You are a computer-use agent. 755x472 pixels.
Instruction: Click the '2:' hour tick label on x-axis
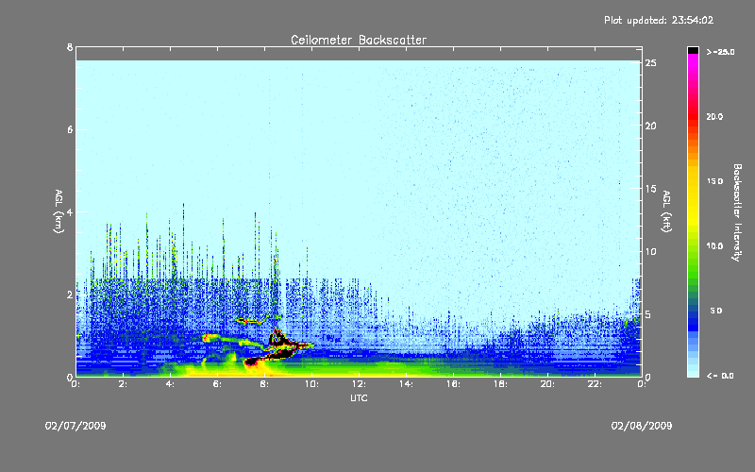[x=123, y=384]
